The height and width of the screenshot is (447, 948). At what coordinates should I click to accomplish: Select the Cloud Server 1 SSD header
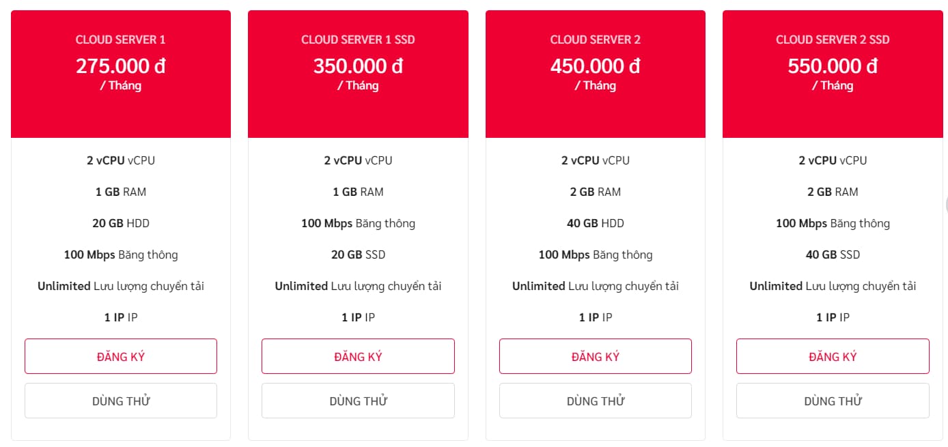pyautogui.click(x=358, y=74)
